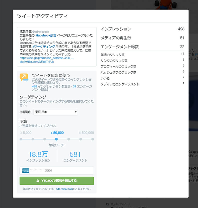The width and height of the screenshot is (198, 208).
Task: Click the @adnotebook handle
Action: pyautogui.click(x=41, y=32)
